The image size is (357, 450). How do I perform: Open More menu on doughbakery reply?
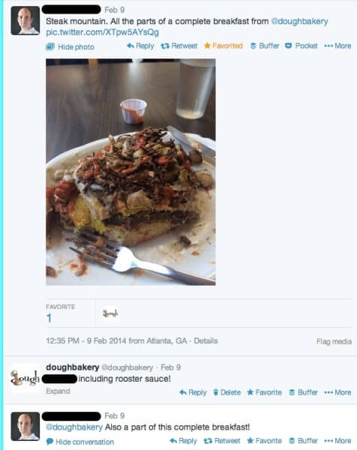coord(337,392)
